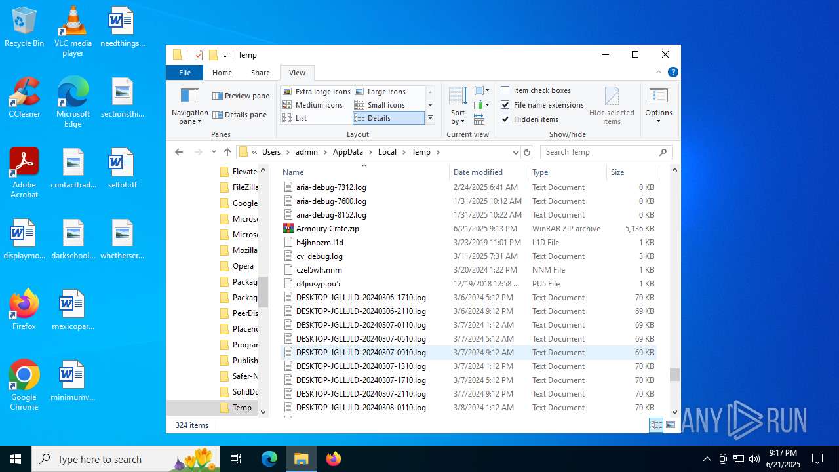The image size is (839, 472).
Task: Go up one folder level
Action: tap(227, 152)
